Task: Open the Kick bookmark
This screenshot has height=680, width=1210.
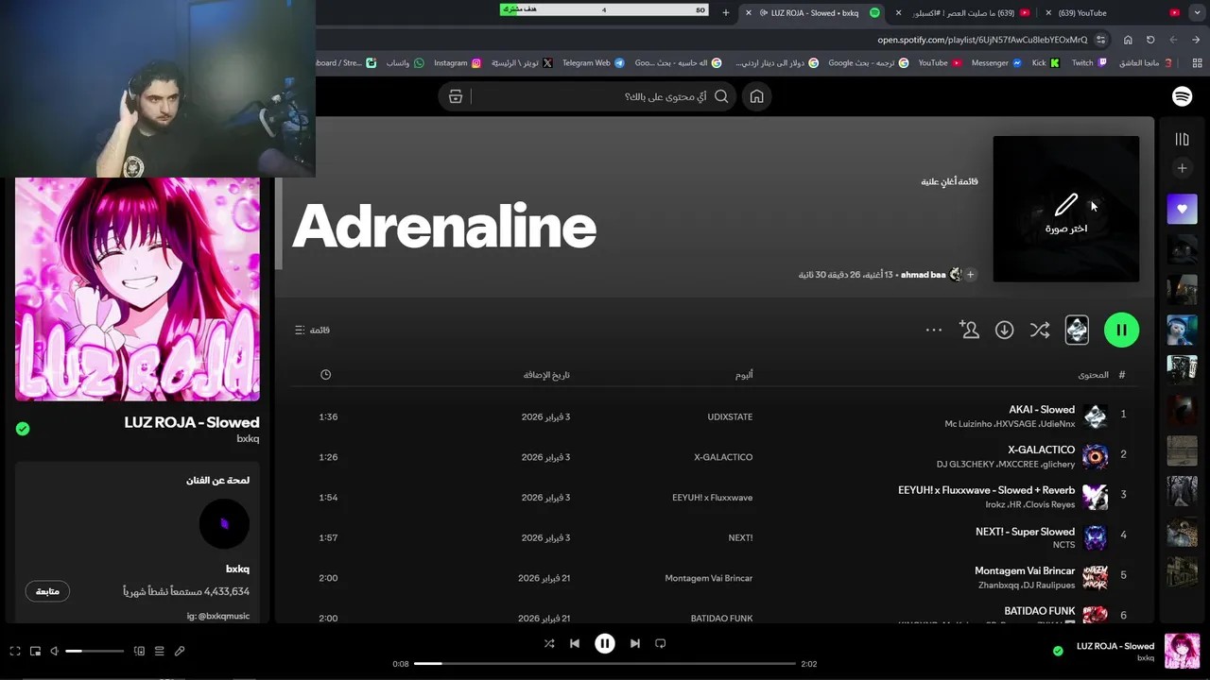Action: pyautogui.click(x=1046, y=63)
